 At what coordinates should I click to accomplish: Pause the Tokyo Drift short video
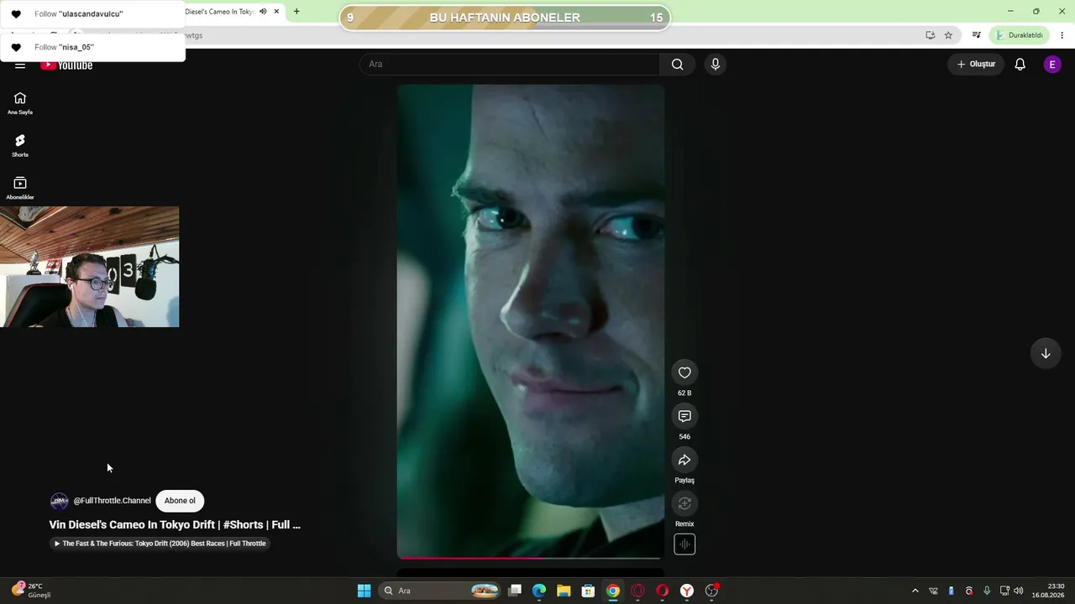click(x=531, y=320)
